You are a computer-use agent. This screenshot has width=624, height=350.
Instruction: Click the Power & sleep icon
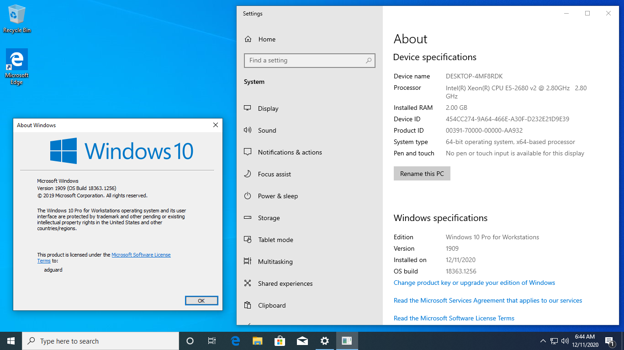(x=248, y=196)
